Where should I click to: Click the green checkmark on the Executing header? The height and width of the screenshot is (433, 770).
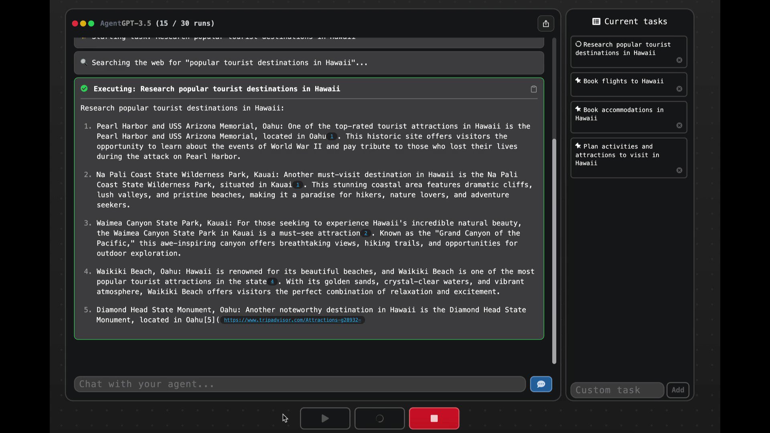[84, 89]
